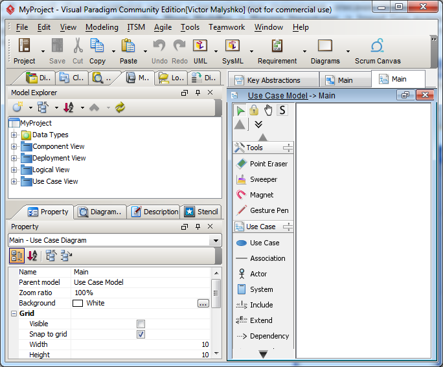Open the Diagrams toolbar icon
The height and width of the screenshot is (367, 443).
(325, 51)
